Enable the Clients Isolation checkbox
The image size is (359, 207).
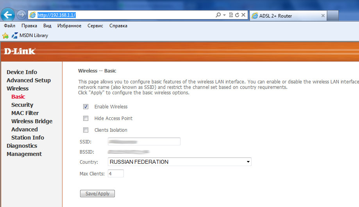[86, 130]
